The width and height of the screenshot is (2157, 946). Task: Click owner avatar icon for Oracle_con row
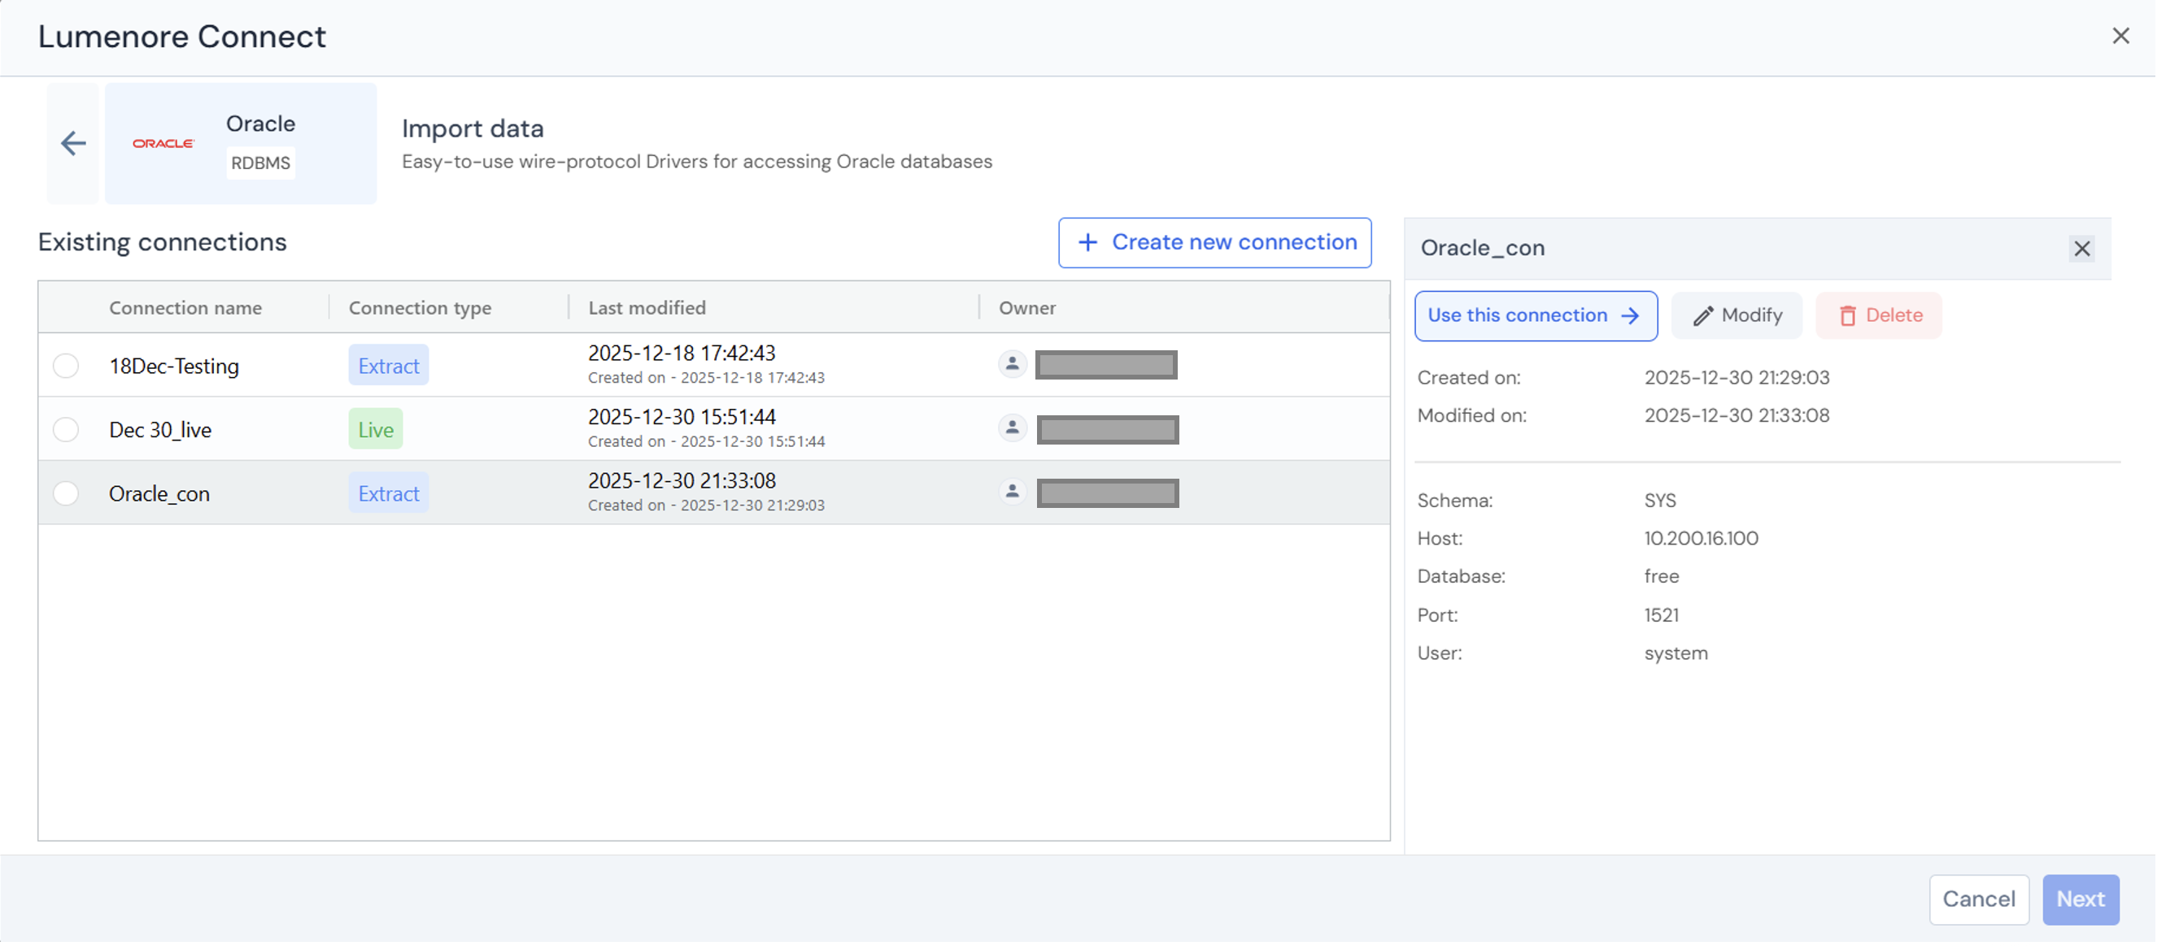pos(1013,493)
